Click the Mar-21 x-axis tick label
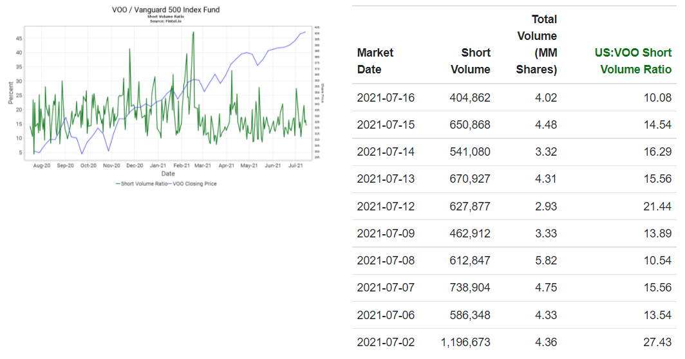This screenshot has width=685, height=359. tap(203, 166)
